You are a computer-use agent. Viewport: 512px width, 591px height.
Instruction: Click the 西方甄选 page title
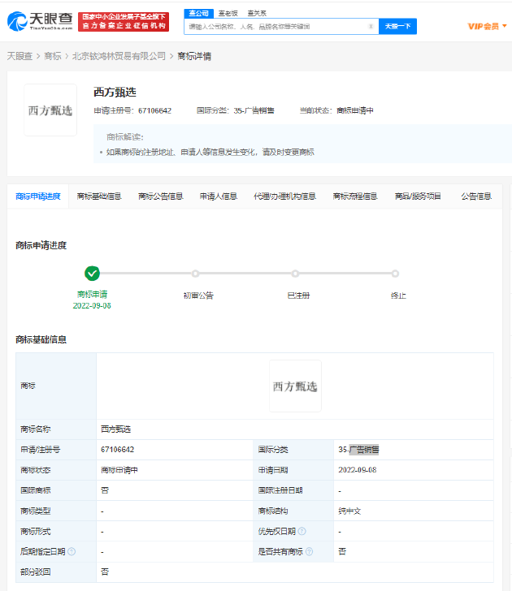pos(115,92)
